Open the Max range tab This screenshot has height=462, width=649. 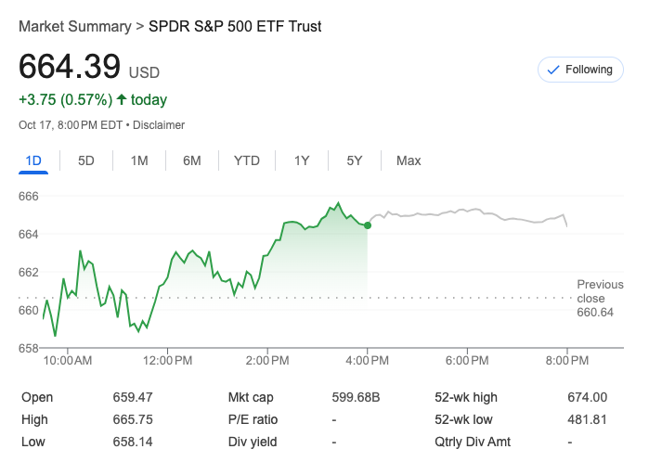(409, 160)
